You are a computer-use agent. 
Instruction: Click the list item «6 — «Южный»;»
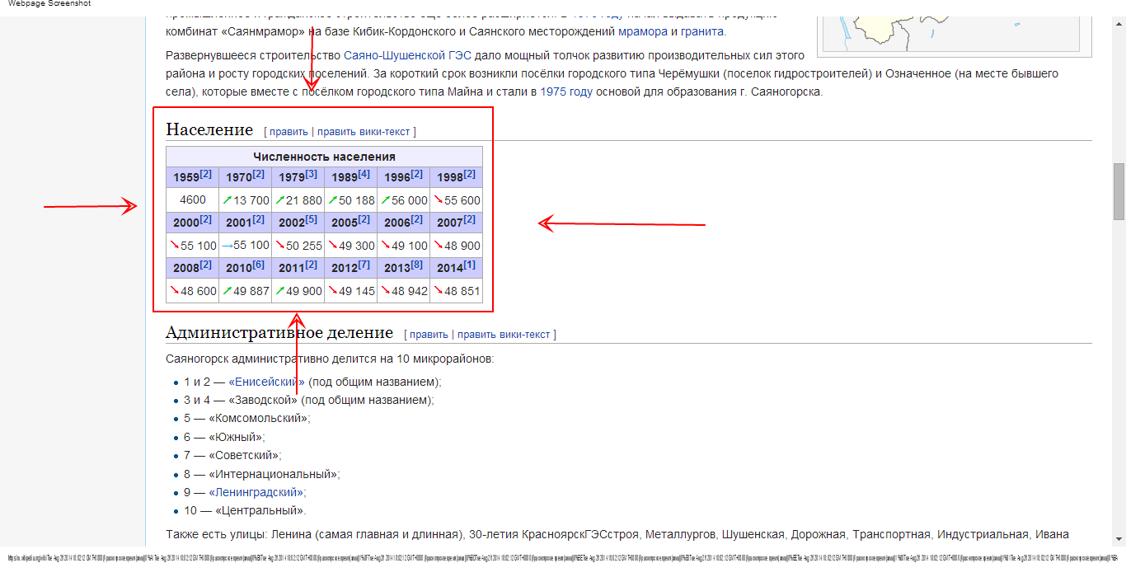coord(225,437)
